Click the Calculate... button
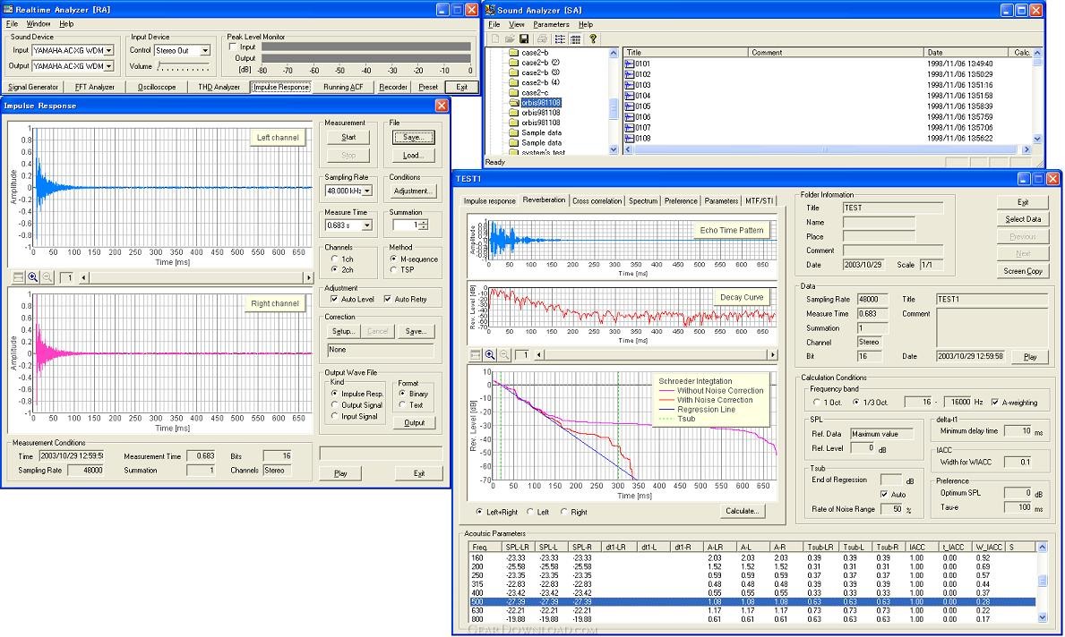Screen dimensions: 1065x637 [742, 511]
